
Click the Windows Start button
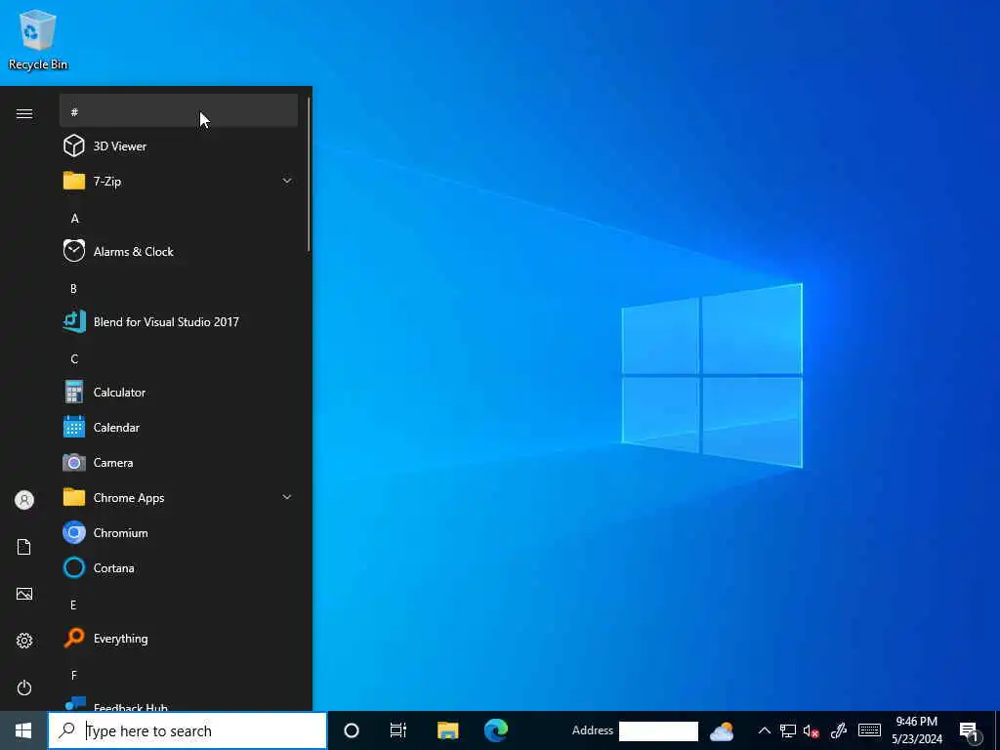(x=23, y=730)
